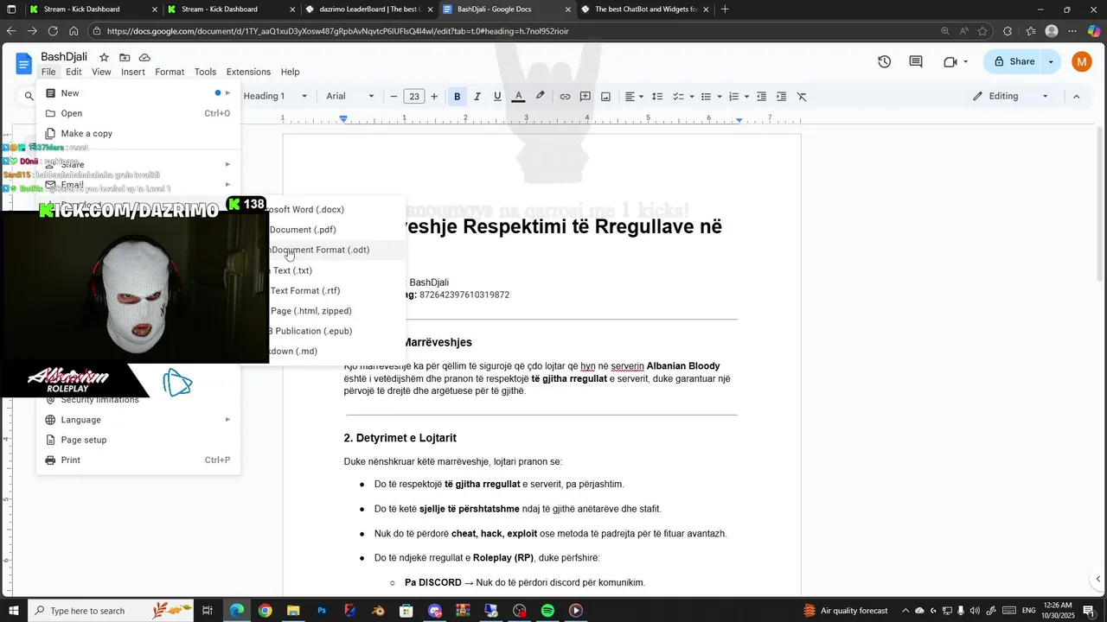The width and height of the screenshot is (1107, 622).
Task: Clear formatting from the selection
Action: [802, 96]
